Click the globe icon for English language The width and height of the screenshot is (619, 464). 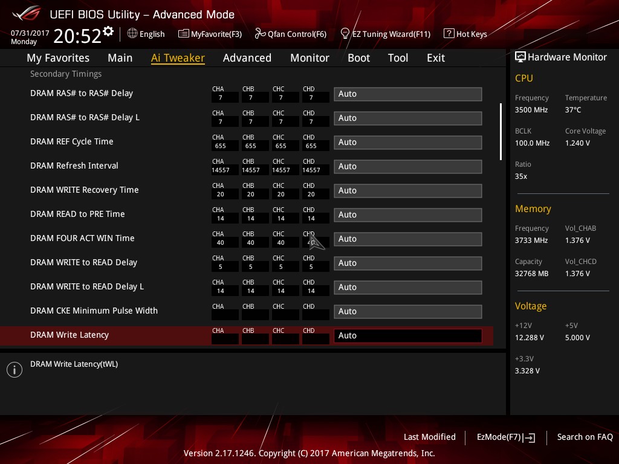coord(132,34)
